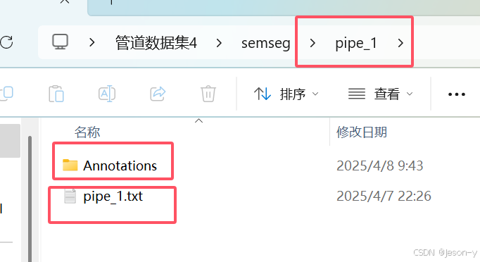Go to semseg folder in breadcrumb
The image size is (480, 262).
[266, 43]
